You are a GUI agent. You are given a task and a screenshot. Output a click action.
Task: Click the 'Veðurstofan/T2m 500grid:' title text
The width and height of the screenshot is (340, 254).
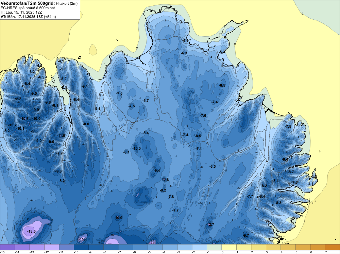(x=28, y=3)
